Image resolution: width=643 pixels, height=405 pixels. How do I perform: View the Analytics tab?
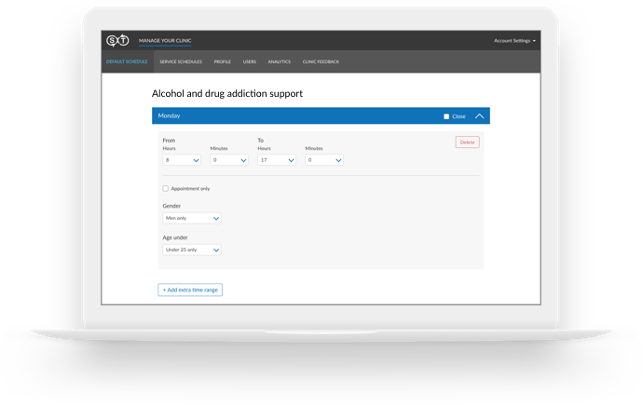point(279,61)
